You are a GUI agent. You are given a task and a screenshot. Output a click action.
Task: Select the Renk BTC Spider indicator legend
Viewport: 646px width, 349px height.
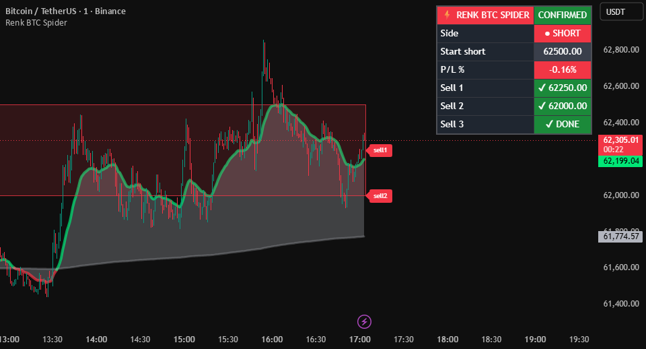click(36, 23)
